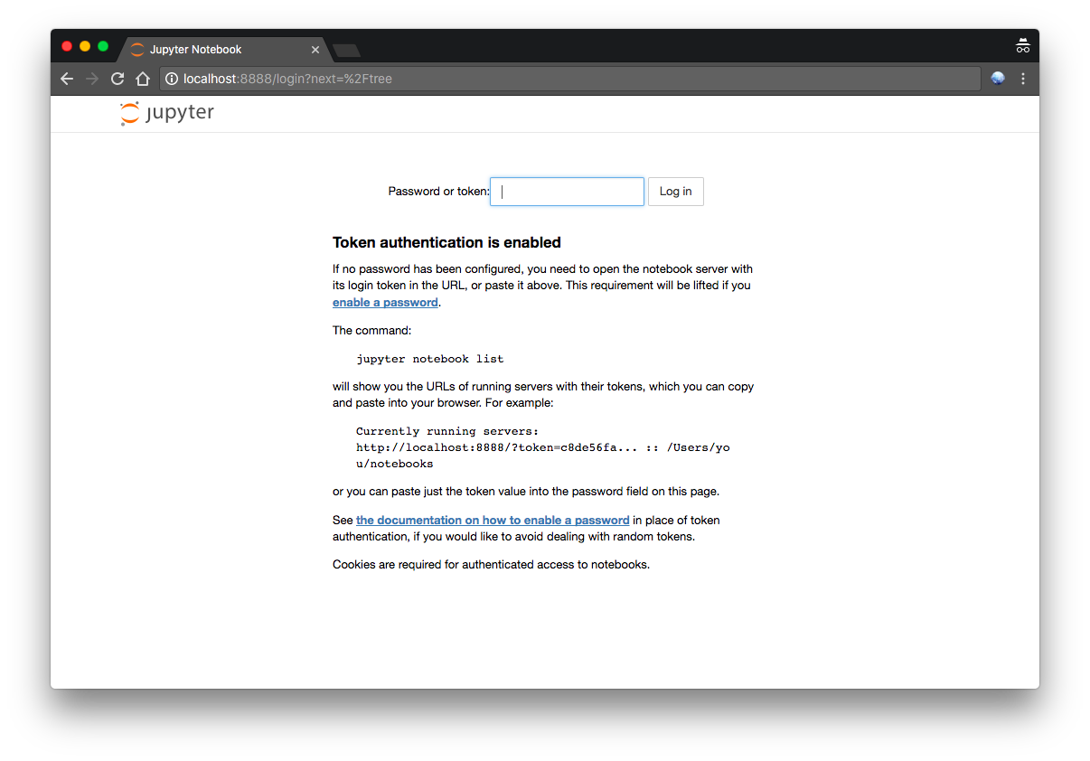Screen dimensions: 1090x761
Task: Close the browser window with red button
Action: pos(67,46)
